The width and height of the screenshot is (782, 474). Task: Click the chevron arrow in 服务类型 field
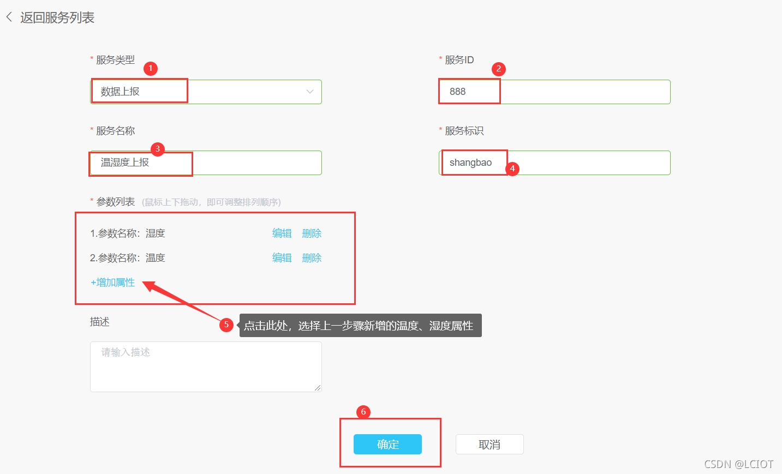pos(310,92)
